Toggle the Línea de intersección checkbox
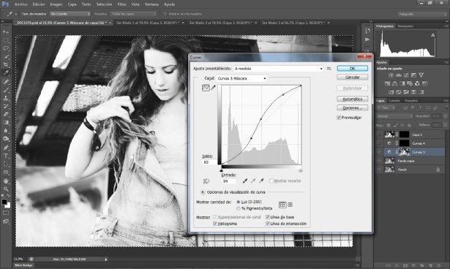This screenshot has width=450, height=269. tap(268, 224)
